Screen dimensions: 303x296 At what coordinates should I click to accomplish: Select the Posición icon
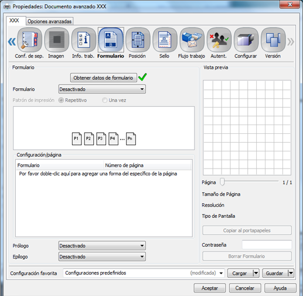tap(138, 40)
